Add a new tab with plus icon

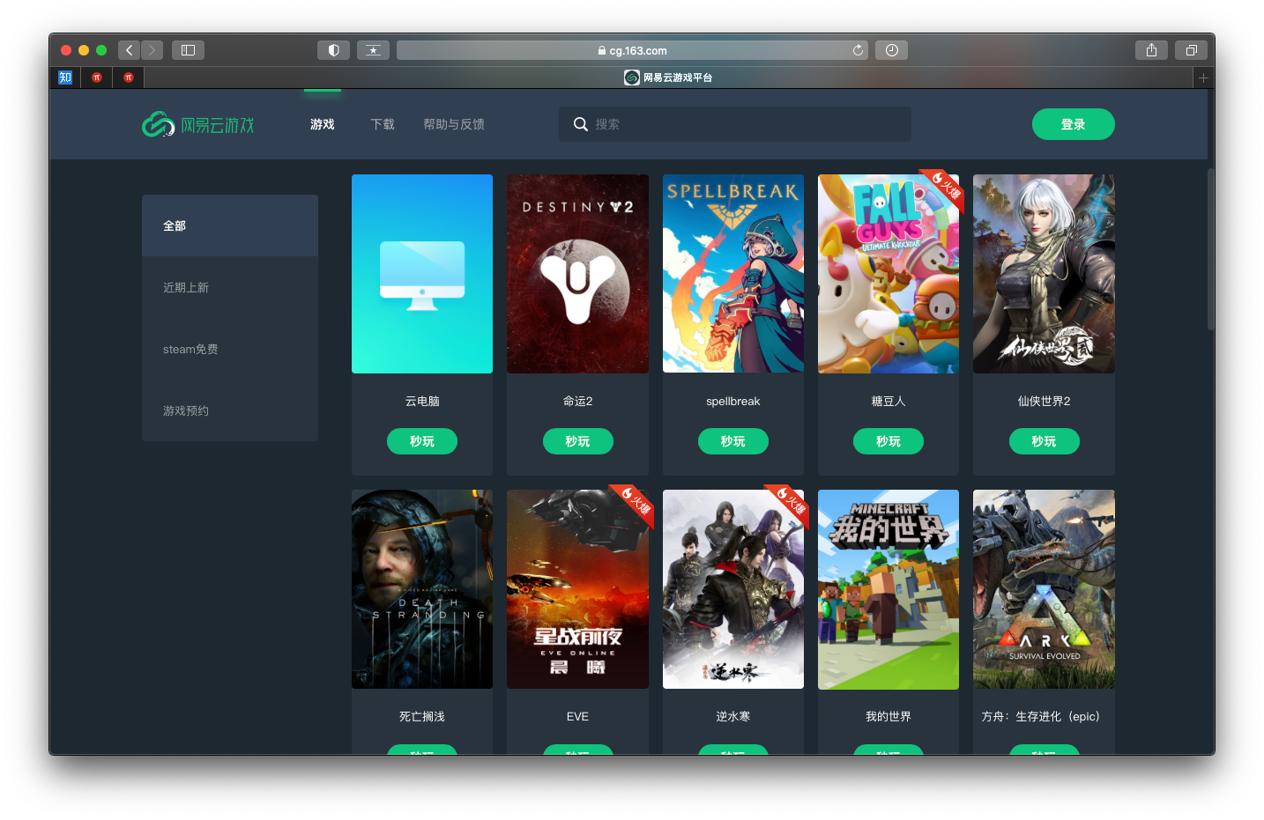coord(1203,78)
